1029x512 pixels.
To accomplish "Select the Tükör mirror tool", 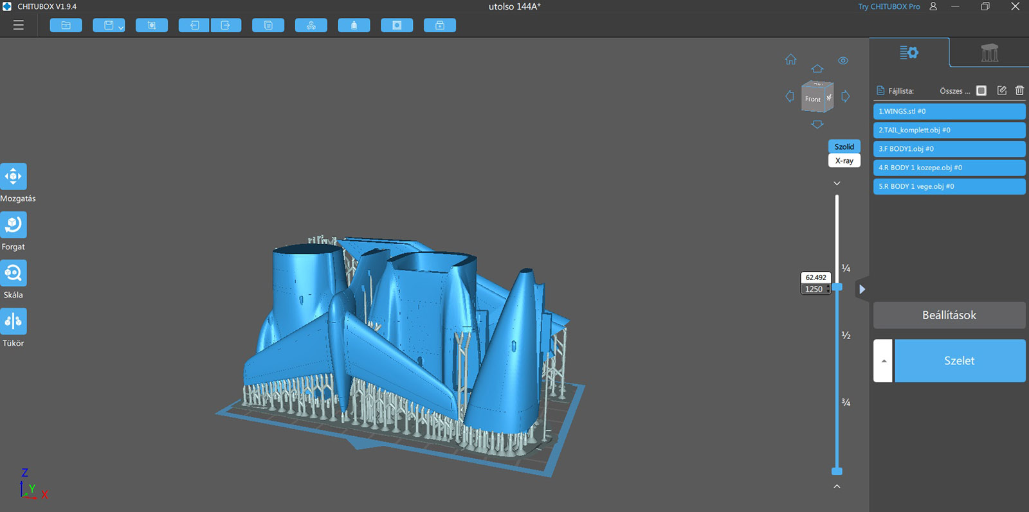I will point(14,321).
